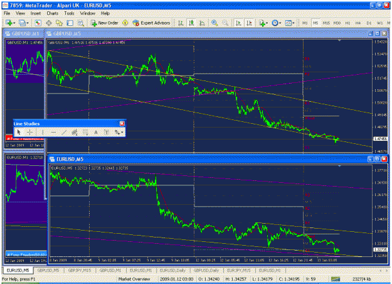
Task: Open a new chart from the toolbar
Action: [9, 23]
